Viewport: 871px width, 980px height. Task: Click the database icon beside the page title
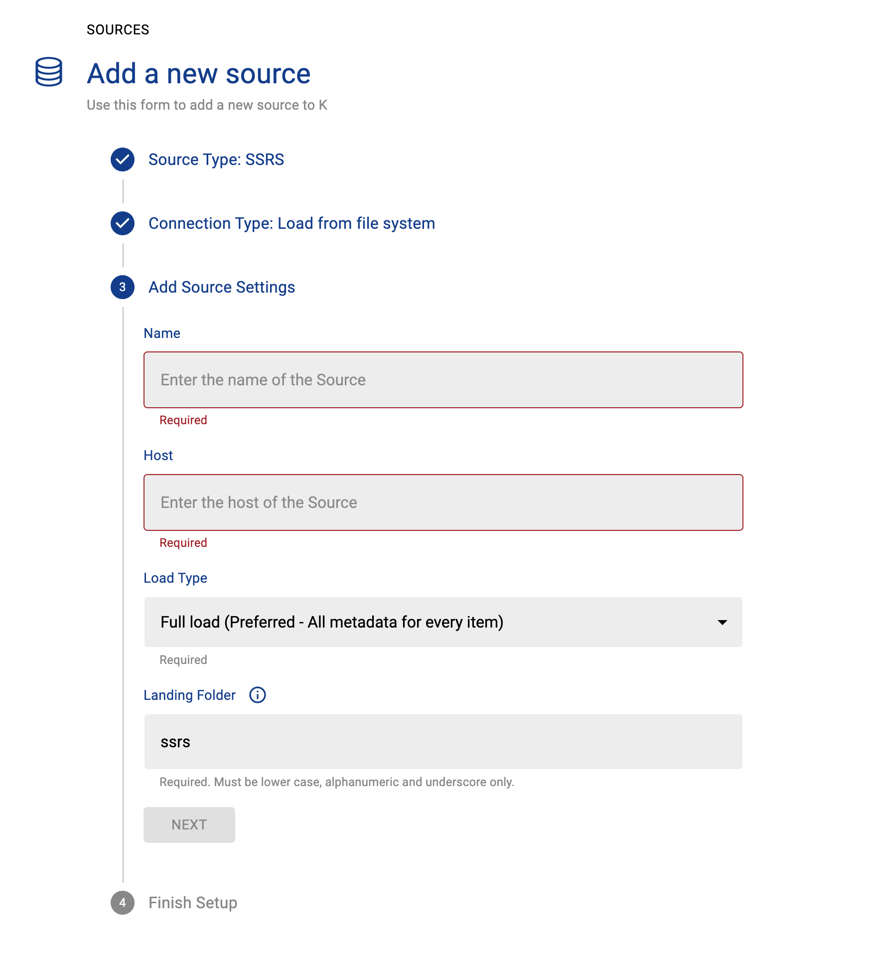pos(49,72)
